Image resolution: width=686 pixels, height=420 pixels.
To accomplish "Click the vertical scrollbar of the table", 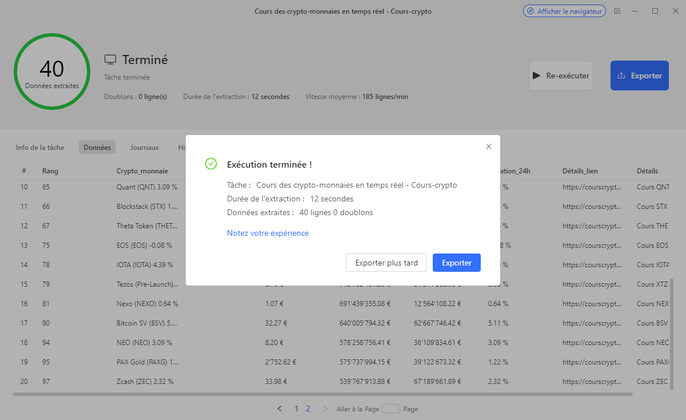I will coord(672,334).
